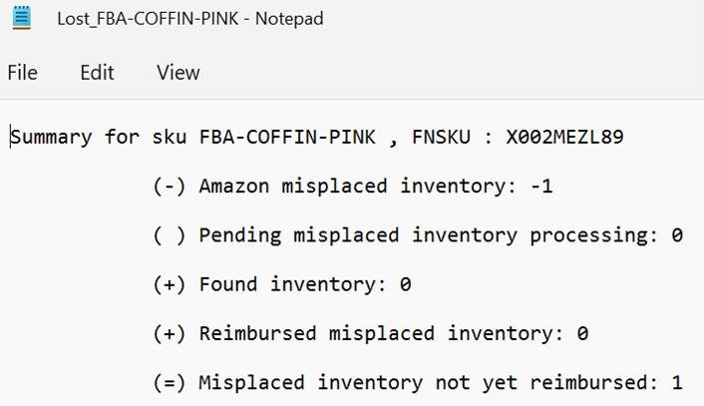
Task: Click the empty ( ) marker before Pending
Action: (169, 235)
